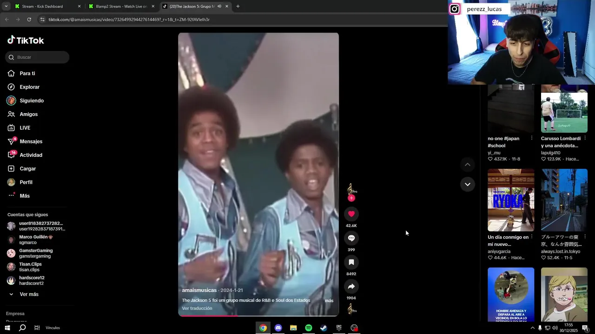Expand video description with más
This screenshot has width=595, height=334.
point(329,301)
